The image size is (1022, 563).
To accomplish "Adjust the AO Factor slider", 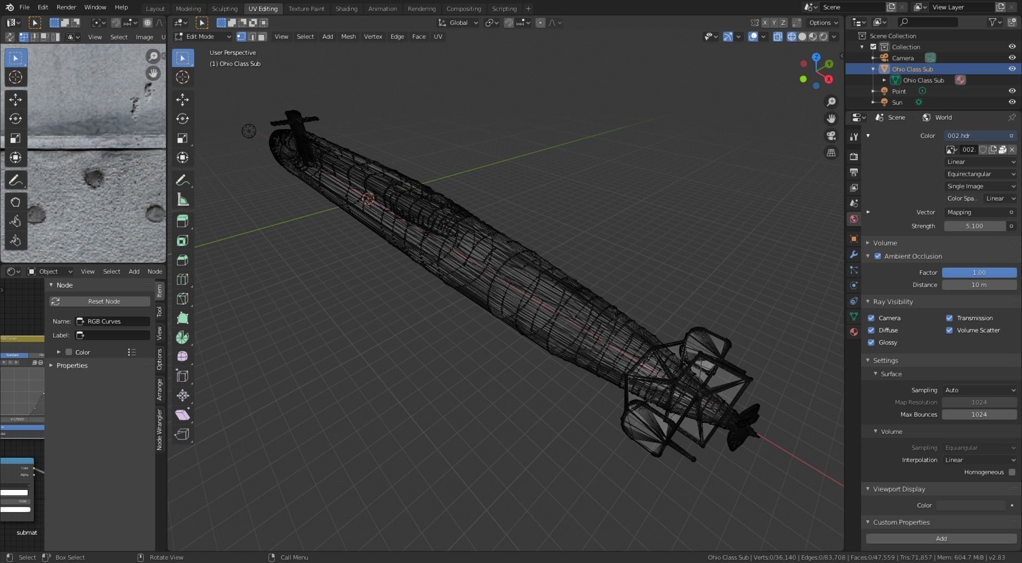I will click(x=979, y=273).
